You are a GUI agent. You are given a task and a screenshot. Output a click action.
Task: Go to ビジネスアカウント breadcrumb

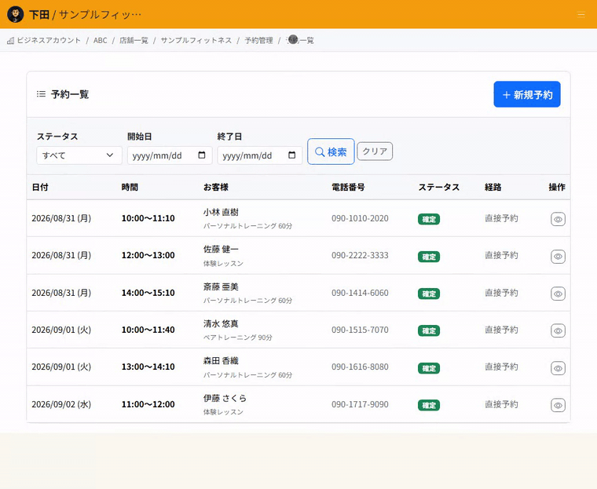[x=49, y=40]
